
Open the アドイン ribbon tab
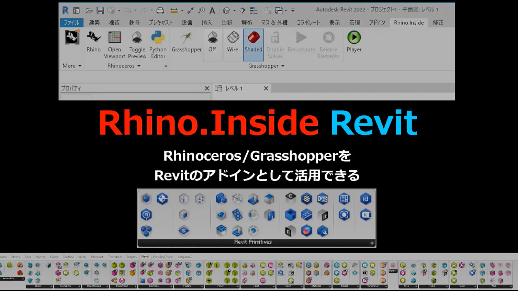pos(377,23)
